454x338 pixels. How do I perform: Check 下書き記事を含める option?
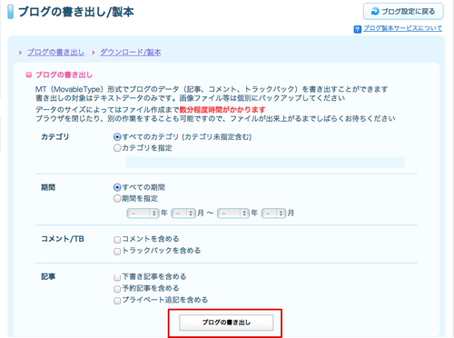pyautogui.click(x=117, y=277)
